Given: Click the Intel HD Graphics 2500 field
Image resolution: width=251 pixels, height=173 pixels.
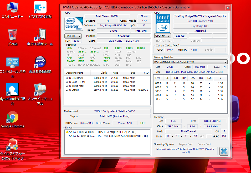Looking at the screenshot, I should tap(200, 21).
